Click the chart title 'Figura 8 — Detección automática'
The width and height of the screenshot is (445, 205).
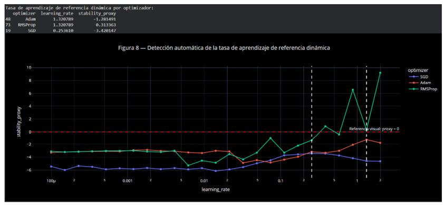(x=224, y=48)
